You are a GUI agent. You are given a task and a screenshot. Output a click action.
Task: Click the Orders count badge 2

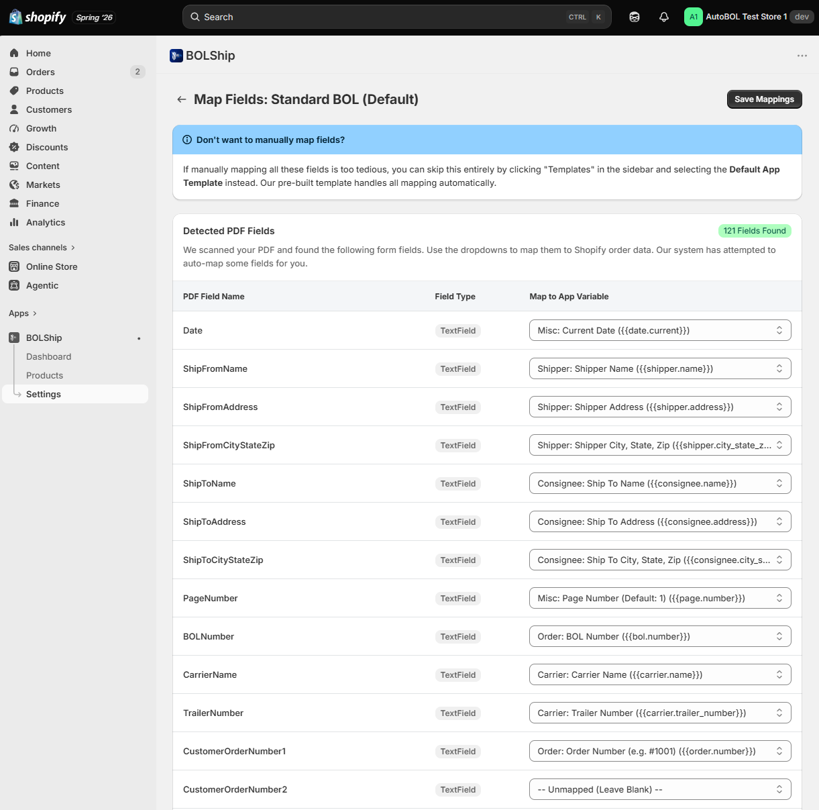click(138, 72)
